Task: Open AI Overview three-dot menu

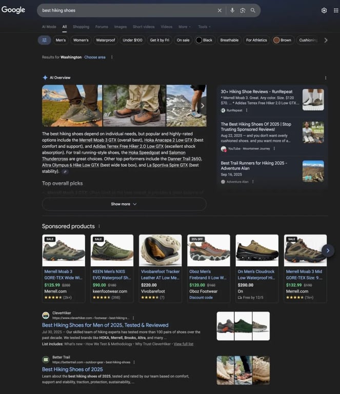Action: click(x=326, y=78)
